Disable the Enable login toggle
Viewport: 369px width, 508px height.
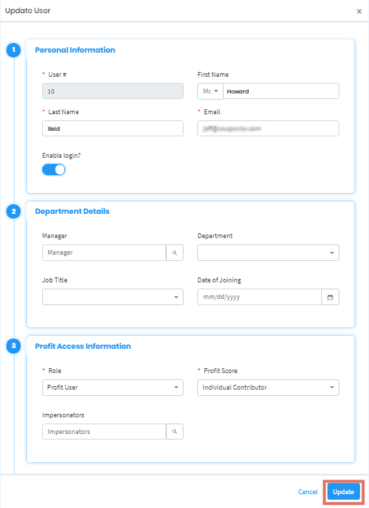coord(54,170)
